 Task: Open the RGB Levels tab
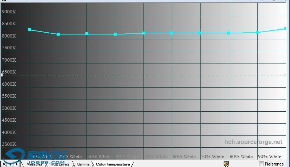coord(60,164)
